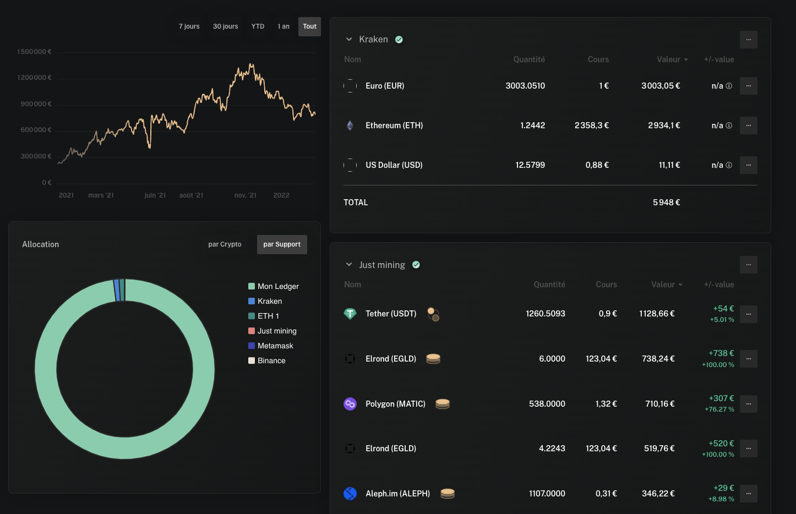Click the staking coins icon beside Tether
Screen dimensions: 796x514
pyautogui.click(x=433, y=314)
